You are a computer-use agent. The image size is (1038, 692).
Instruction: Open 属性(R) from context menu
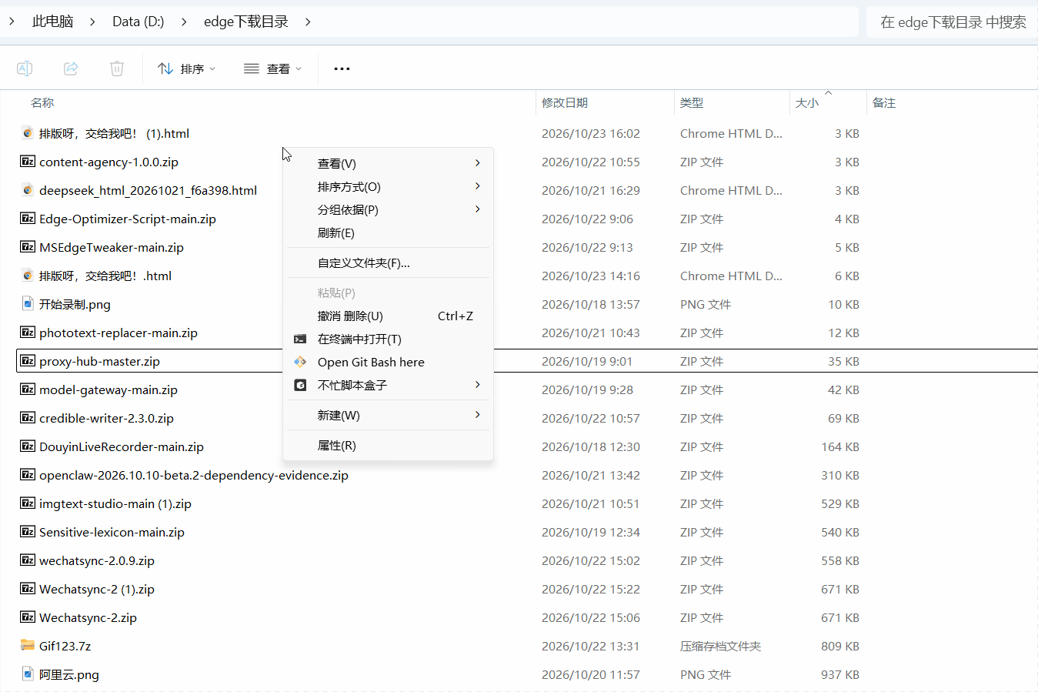tap(388, 445)
